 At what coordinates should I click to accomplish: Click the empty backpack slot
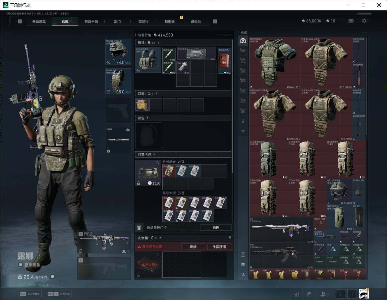click(148, 135)
